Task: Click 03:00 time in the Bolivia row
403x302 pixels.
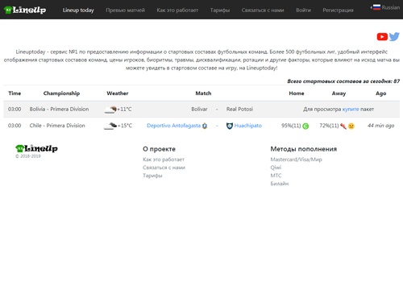Action: click(15, 110)
